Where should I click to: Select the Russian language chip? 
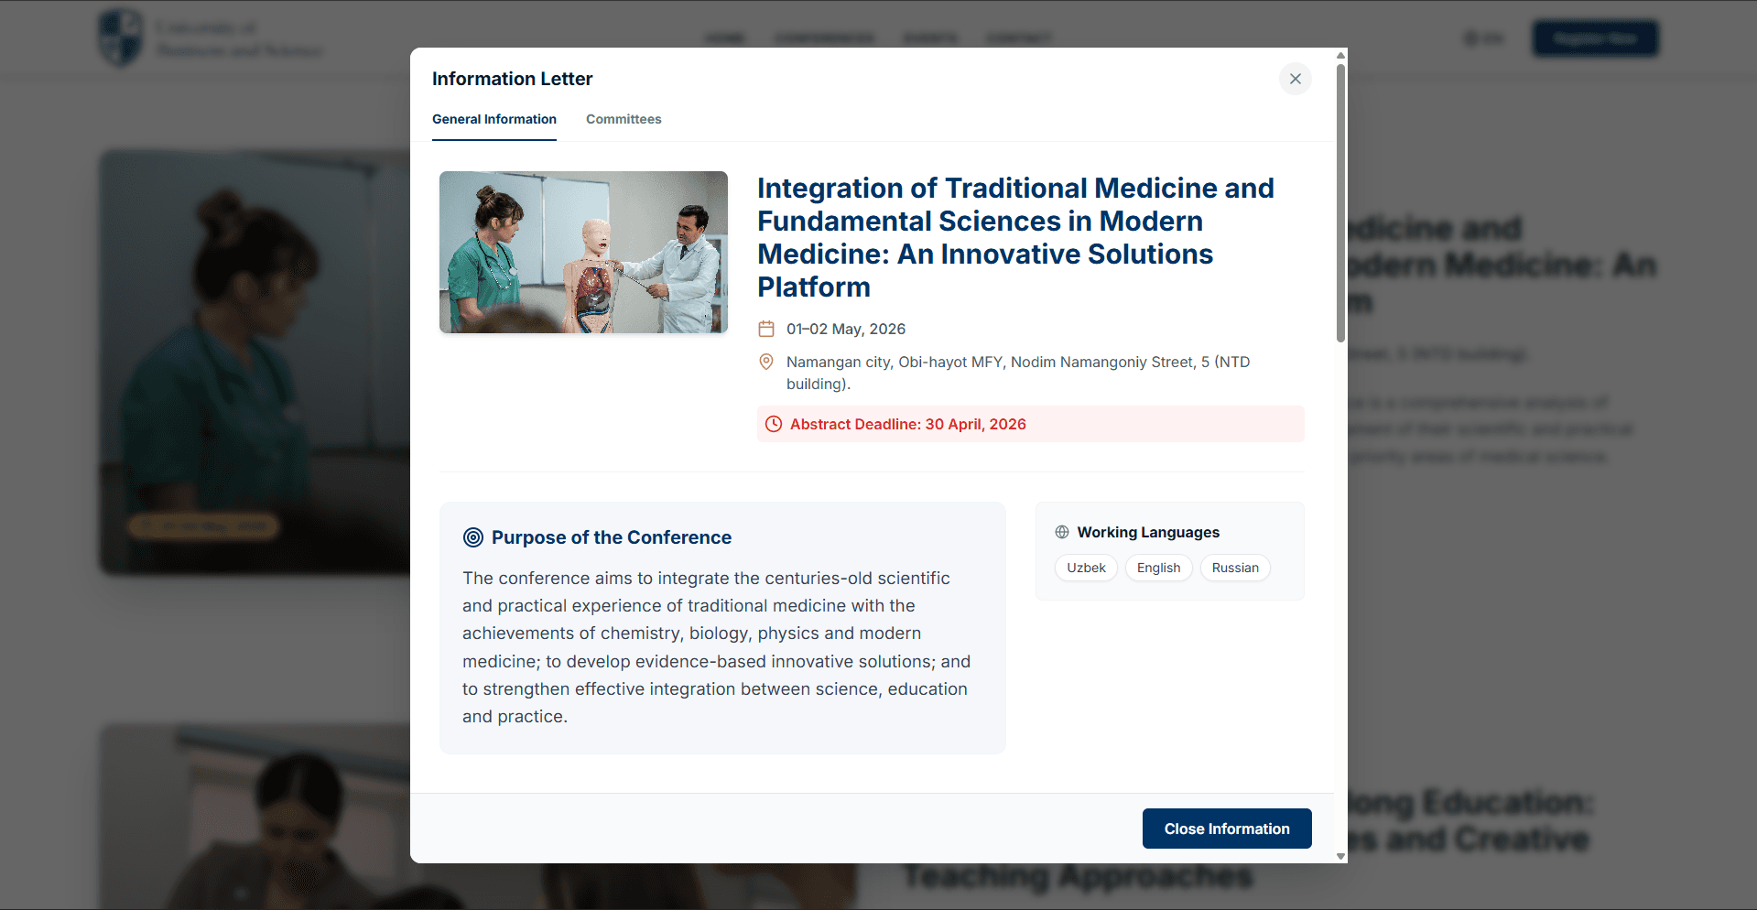pyautogui.click(x=1235, y=568)
